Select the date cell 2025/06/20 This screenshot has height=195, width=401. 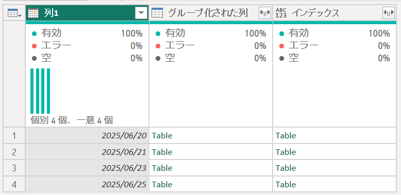(x=87, y=135)
